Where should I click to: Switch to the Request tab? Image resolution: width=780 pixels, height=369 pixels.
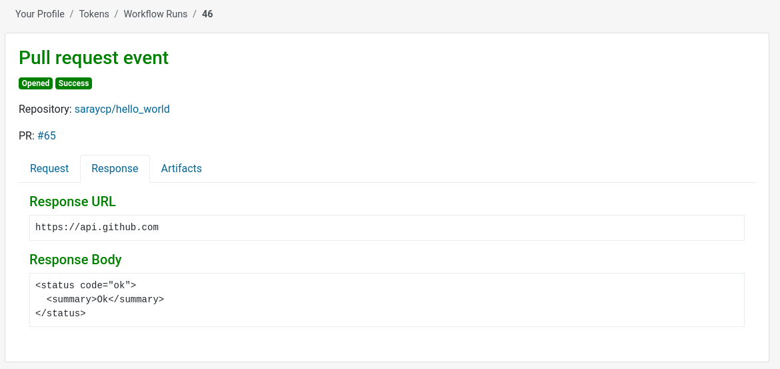pyautogui.click(x=49, y=168)
